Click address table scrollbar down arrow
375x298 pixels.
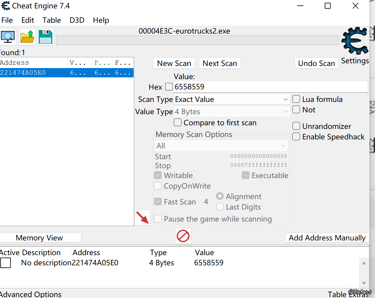coord(364,283)
